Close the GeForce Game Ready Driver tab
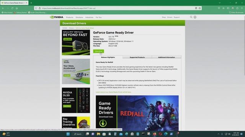This screenshot has width=245, height=137. pyautogui.click(x=26, y=3)
